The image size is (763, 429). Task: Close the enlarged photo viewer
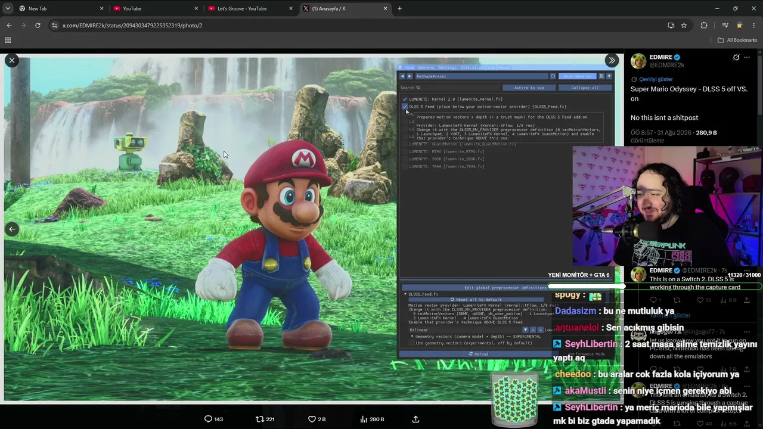pos(11,60)
